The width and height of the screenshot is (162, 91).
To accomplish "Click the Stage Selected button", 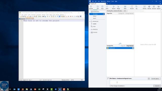I will 130,46.
